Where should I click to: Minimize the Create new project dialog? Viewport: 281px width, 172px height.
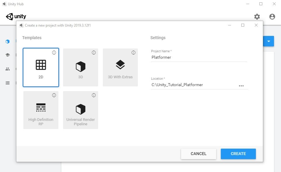[x=229, y=25]
